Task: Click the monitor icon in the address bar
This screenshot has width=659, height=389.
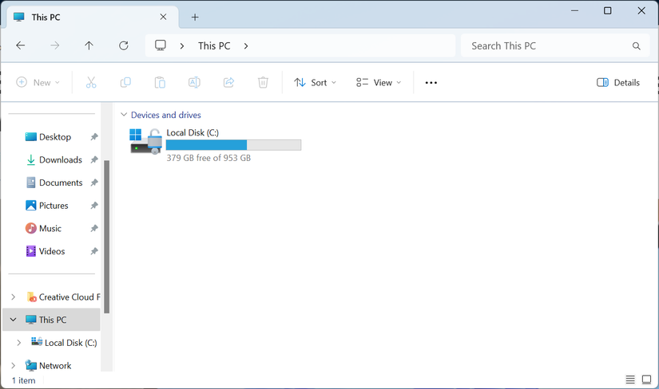Action: point(161,45)
